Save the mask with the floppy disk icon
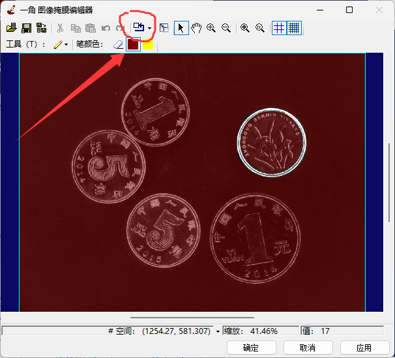Viewport: 395px width, 358px height. [27, 28]
